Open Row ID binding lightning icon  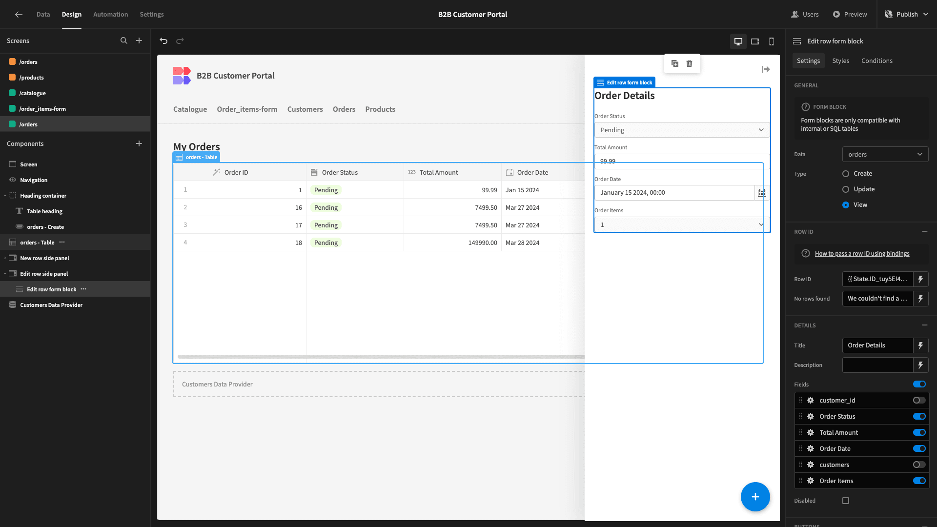pyautogui.click(x=921, y=279)
